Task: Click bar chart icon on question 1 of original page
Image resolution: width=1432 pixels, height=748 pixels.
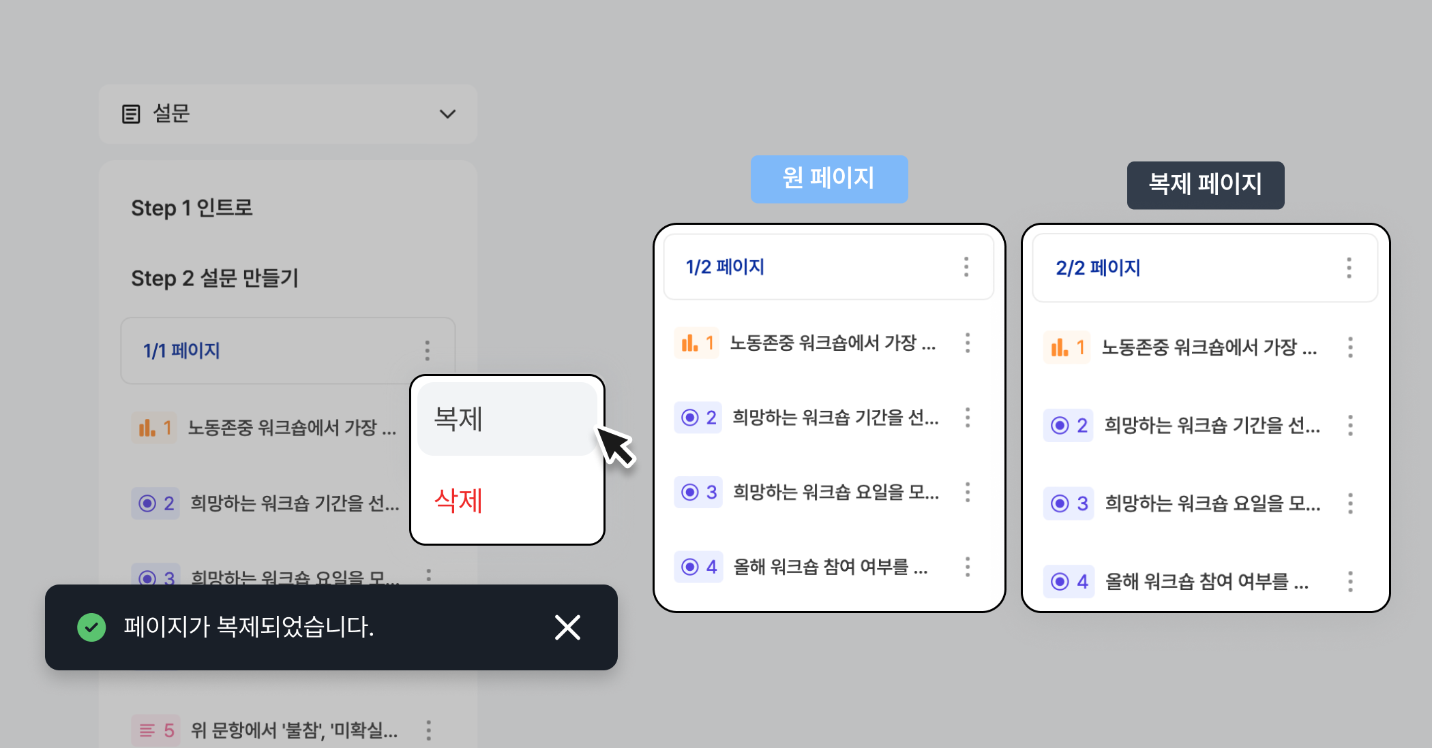Action: [x=689, y=343]
